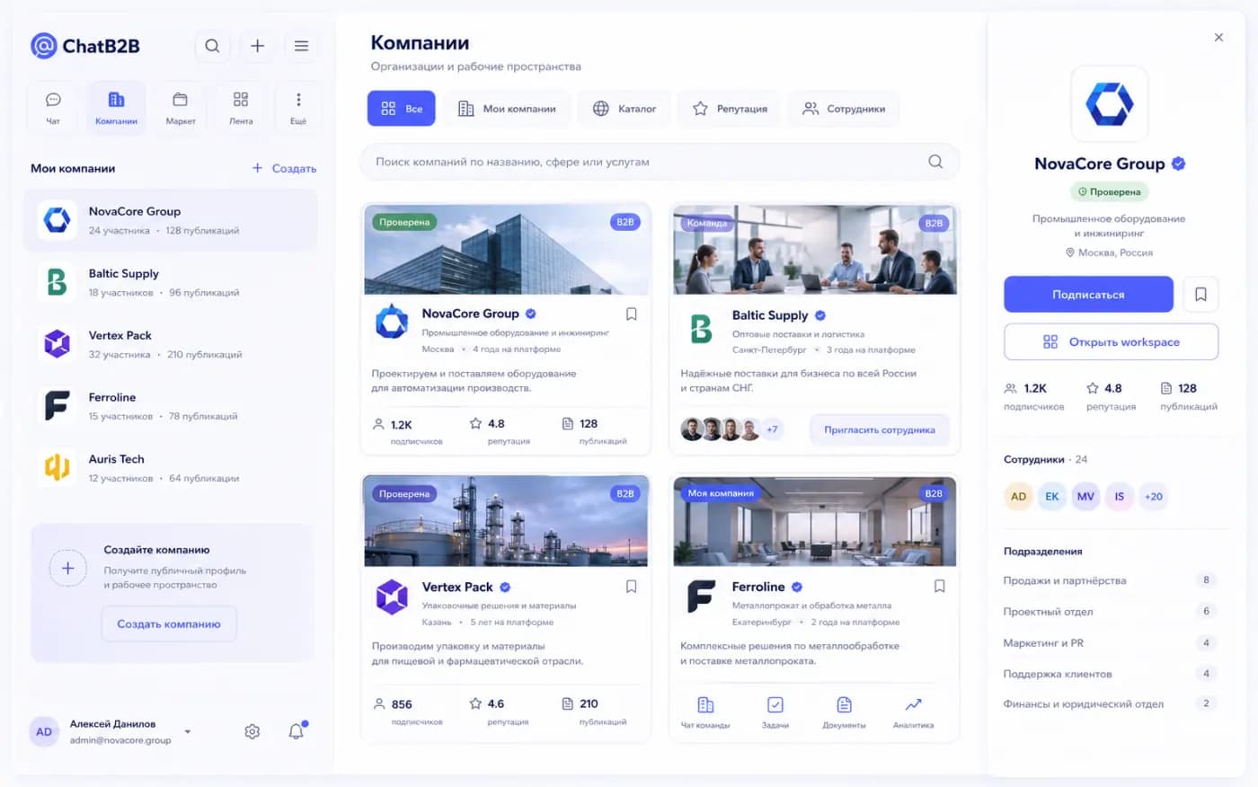Image resolution: width=1258 pixels, height=787 pixels.
Task: Select Vertex Pack in sidebar list
Action: click(171, 344)
